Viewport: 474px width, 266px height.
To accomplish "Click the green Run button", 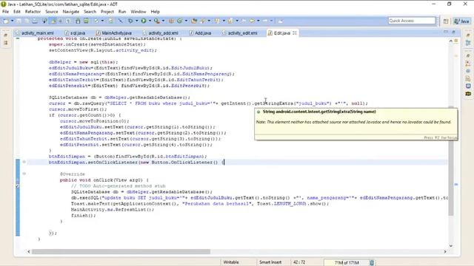I will [144, 21].
